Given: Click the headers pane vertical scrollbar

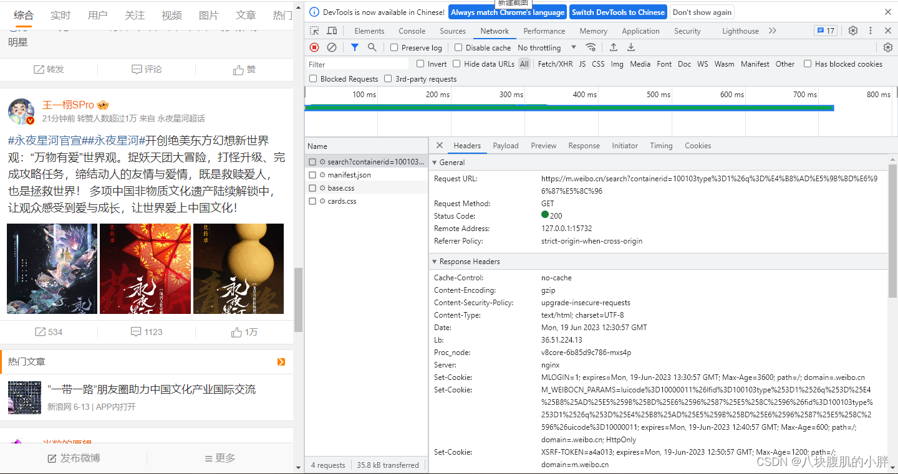Looking at the screenshot, I should click(892, 230).
